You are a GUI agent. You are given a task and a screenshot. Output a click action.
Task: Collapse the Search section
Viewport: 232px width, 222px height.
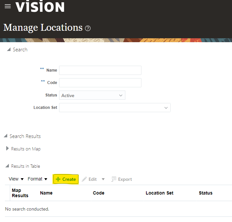pyautogui.click(x=9, y=49)
